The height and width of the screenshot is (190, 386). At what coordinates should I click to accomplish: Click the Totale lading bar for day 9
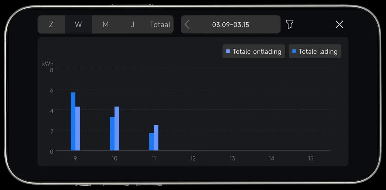coord(73,121)
